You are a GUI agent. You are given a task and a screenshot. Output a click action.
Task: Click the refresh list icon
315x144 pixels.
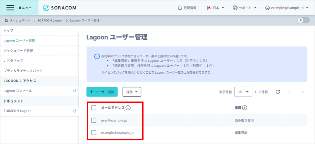[x=278, y=92]
